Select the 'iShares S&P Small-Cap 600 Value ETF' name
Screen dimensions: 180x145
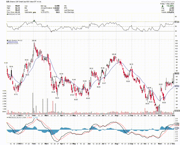tap(23, 2)
